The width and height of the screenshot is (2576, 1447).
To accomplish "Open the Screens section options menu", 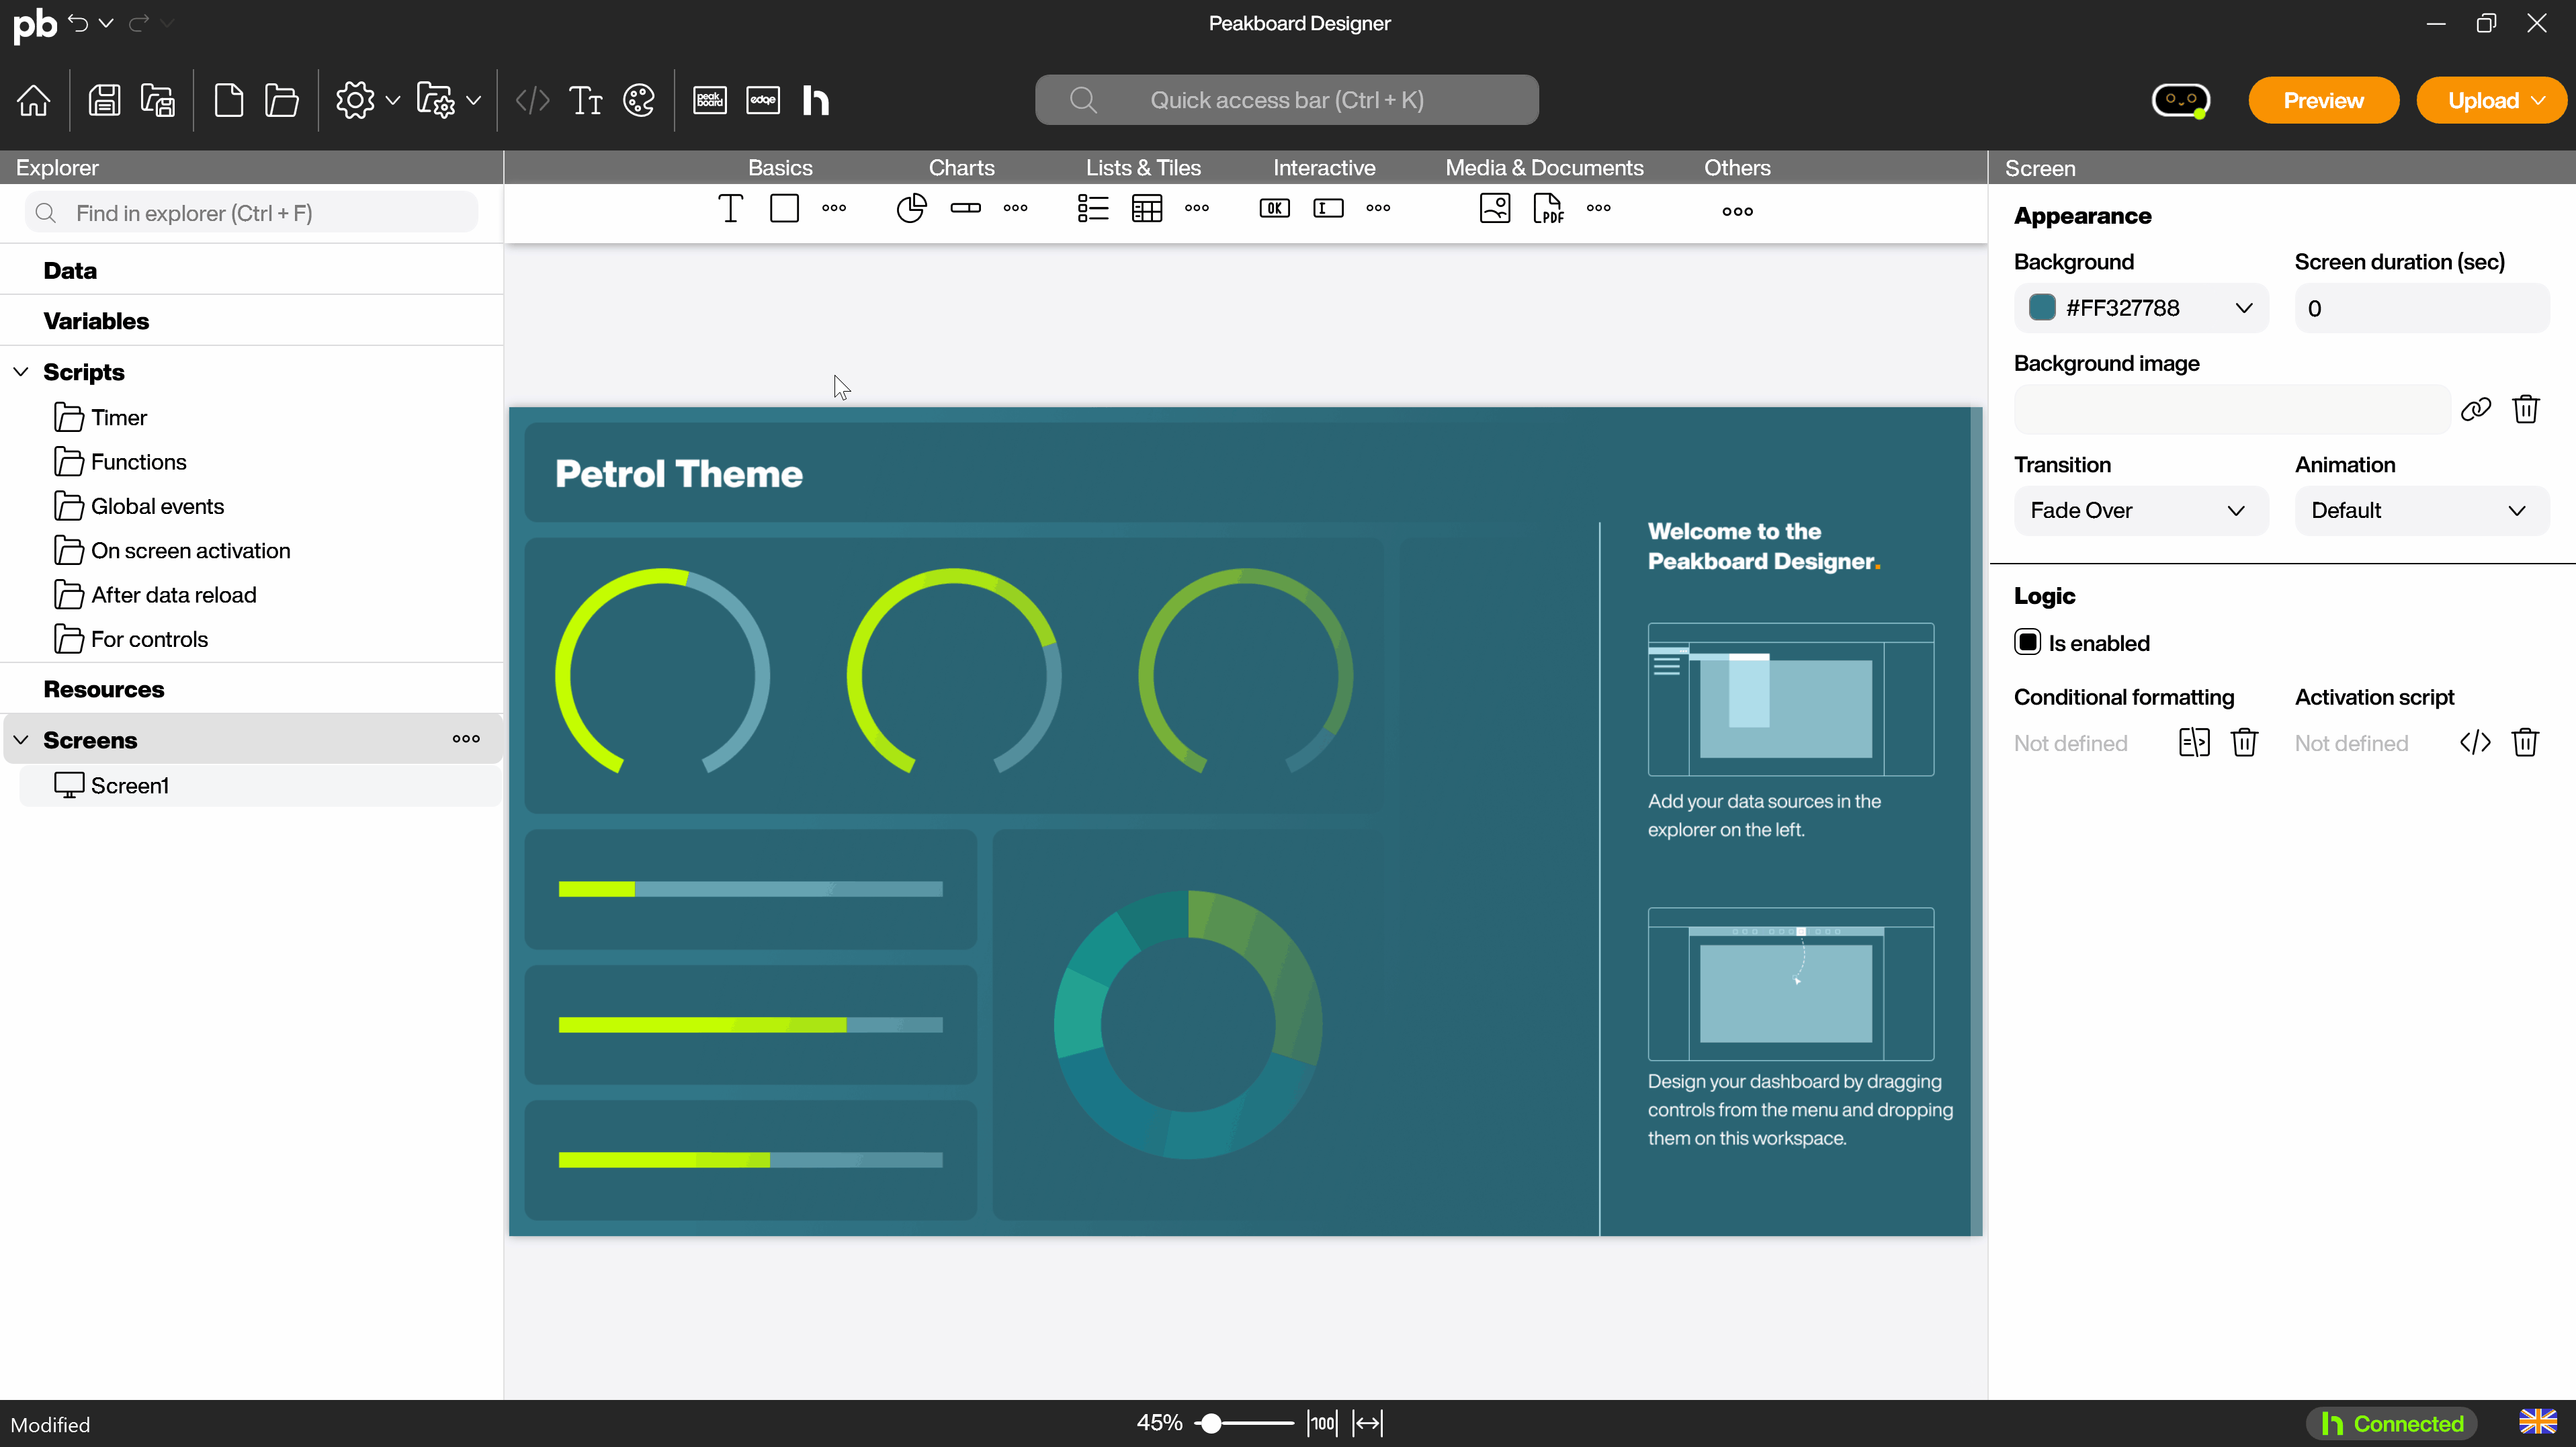I will [x=466, y=739].
